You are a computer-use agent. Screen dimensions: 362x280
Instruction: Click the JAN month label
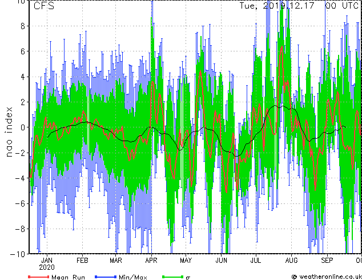[x=47, y=261]
